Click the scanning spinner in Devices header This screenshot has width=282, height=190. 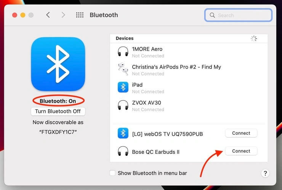pos(254,38)
